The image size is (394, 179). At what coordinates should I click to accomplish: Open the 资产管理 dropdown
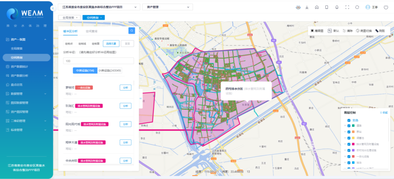click(x=167, y=7)
